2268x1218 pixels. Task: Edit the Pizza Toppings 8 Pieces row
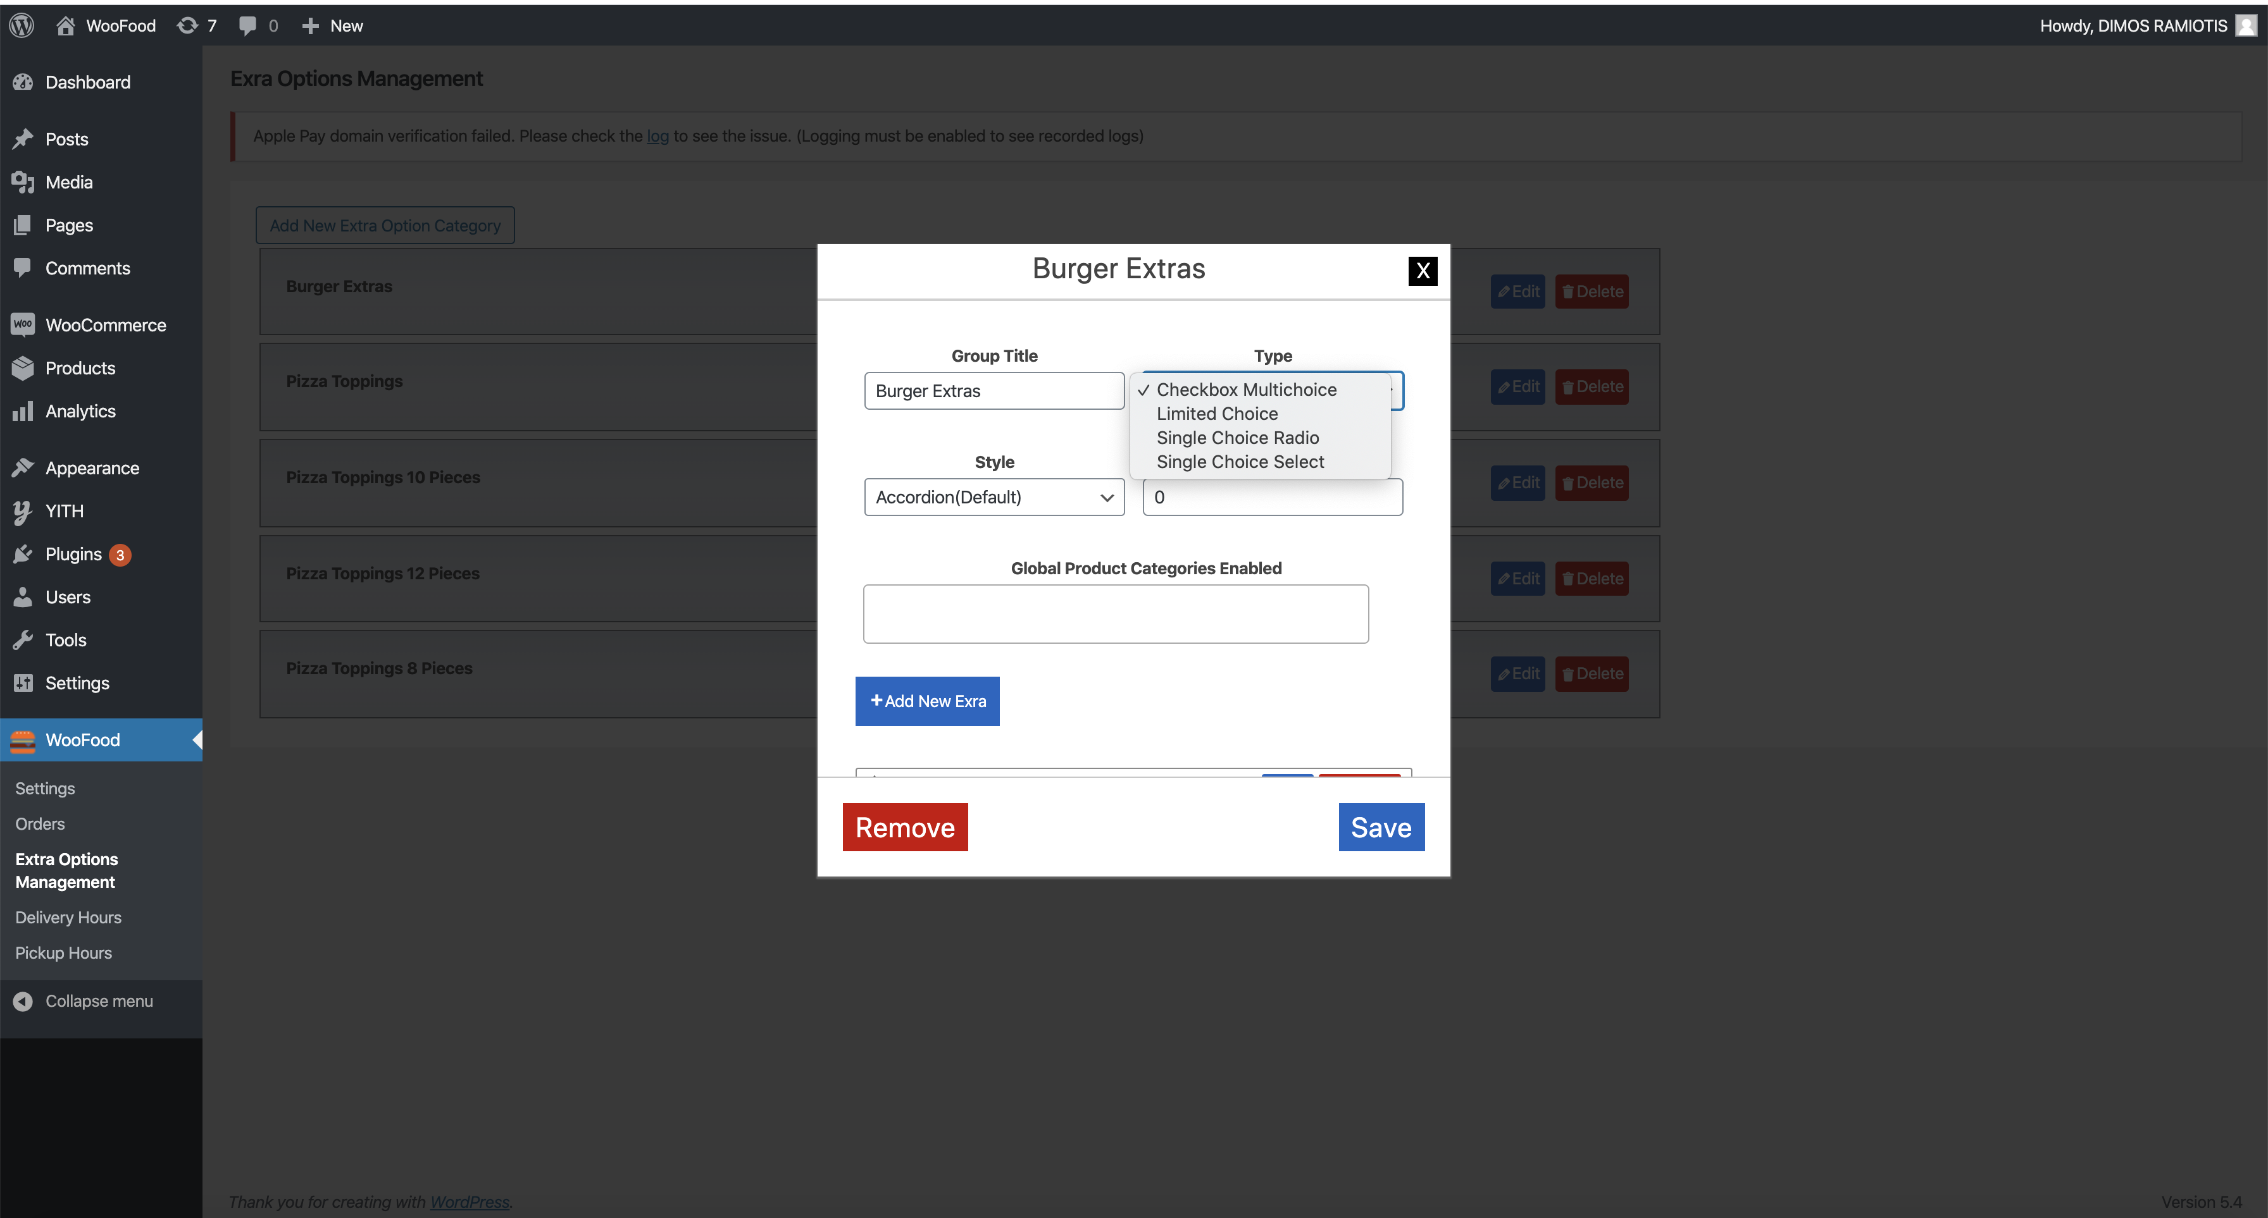1518,674
